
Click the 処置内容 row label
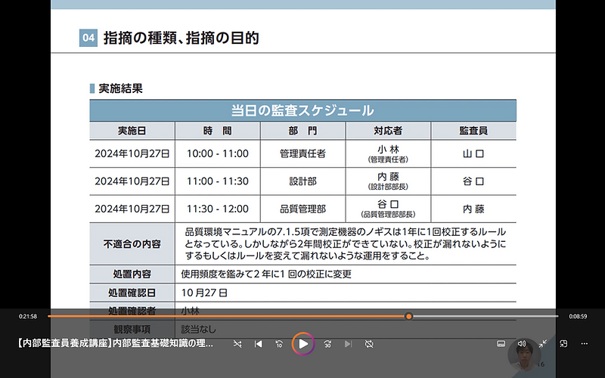click(x=132, y=274)
